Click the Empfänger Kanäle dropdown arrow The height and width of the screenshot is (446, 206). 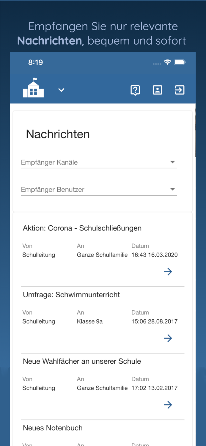172,162
